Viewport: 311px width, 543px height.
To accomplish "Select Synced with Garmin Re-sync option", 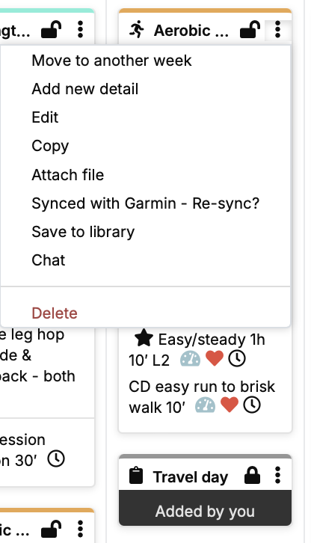I will coord(145,203).
